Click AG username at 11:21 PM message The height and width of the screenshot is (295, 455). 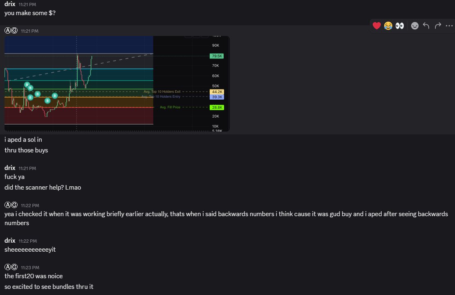point(11,30)
